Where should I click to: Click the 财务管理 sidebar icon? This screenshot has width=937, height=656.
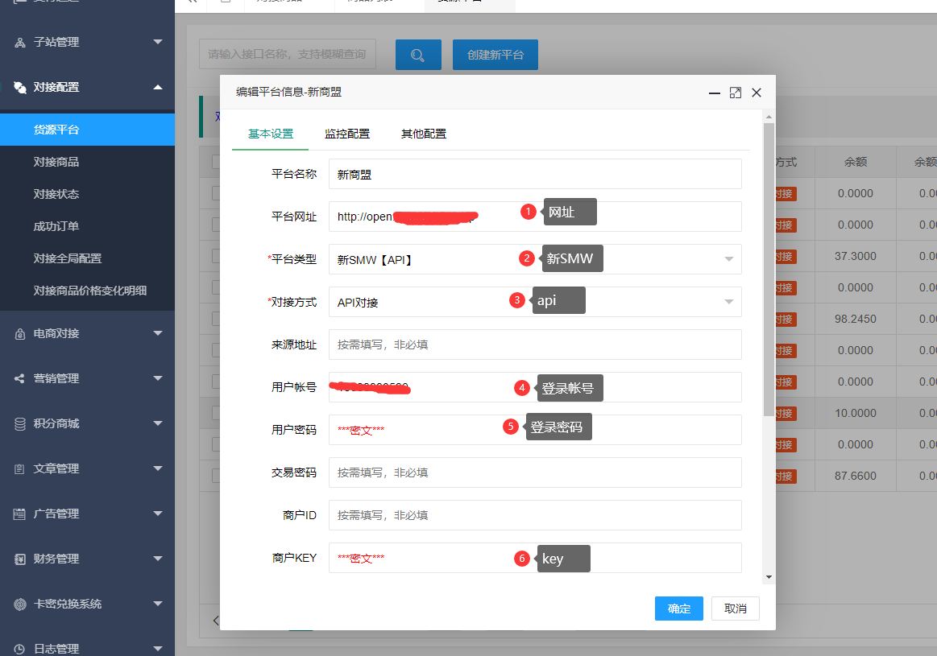coord(19,559)
